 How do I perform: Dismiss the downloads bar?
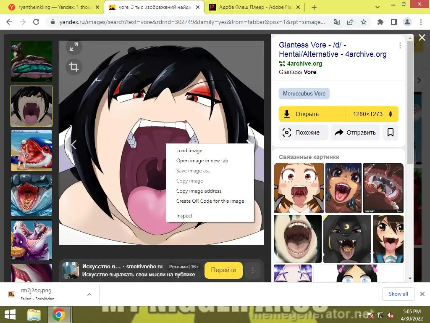pos(422,294)
